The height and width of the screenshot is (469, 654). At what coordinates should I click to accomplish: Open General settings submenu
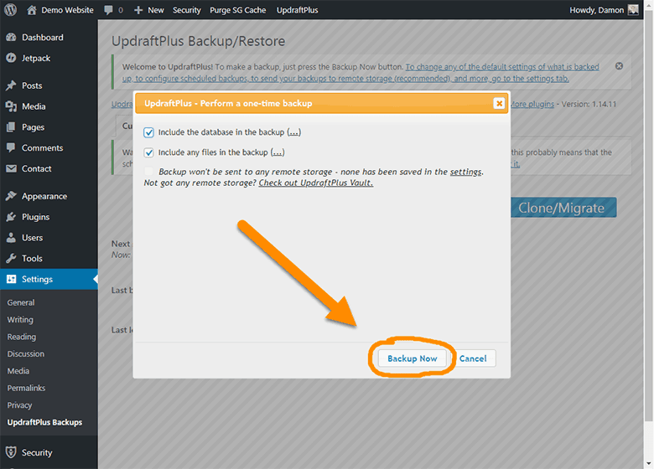click(21, 302)
